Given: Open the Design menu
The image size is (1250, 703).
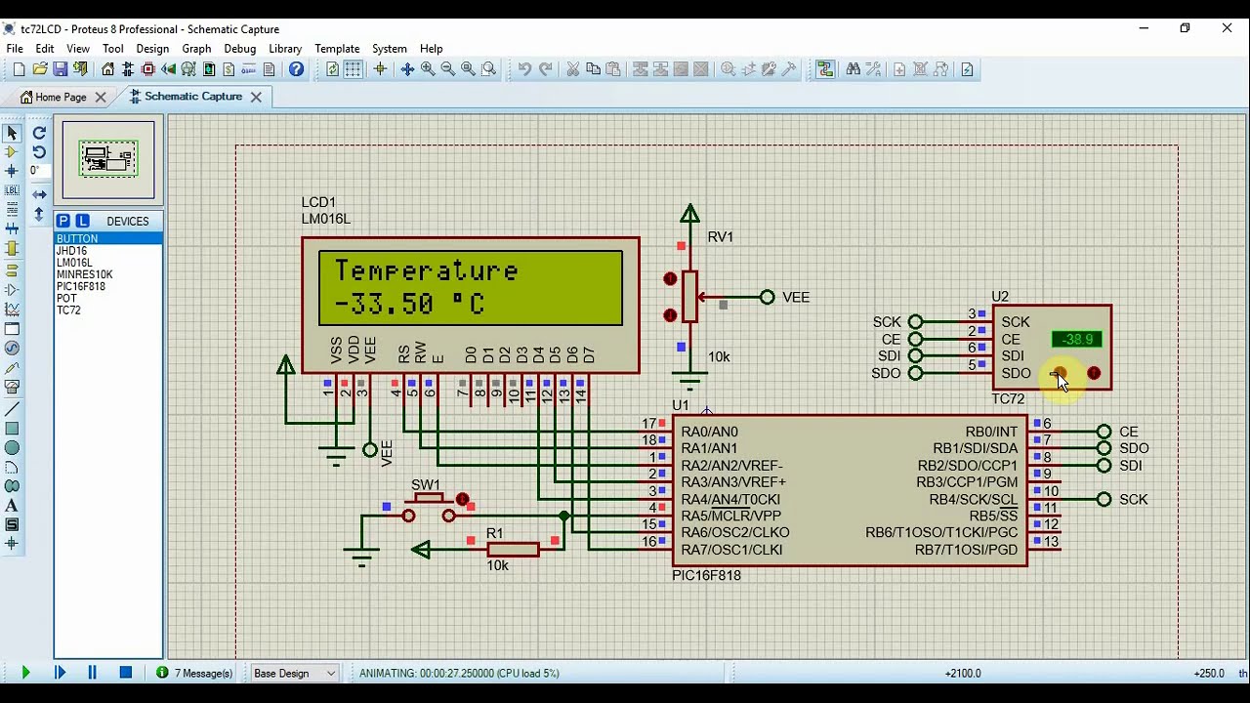Looking at the screenshot, I should (x=152, y=48).
